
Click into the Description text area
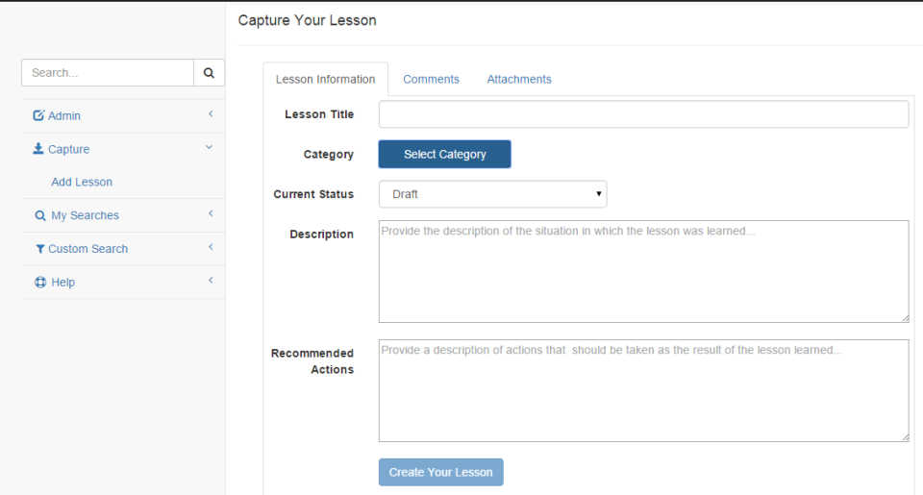pyautogui.click(x=643, y=271)
